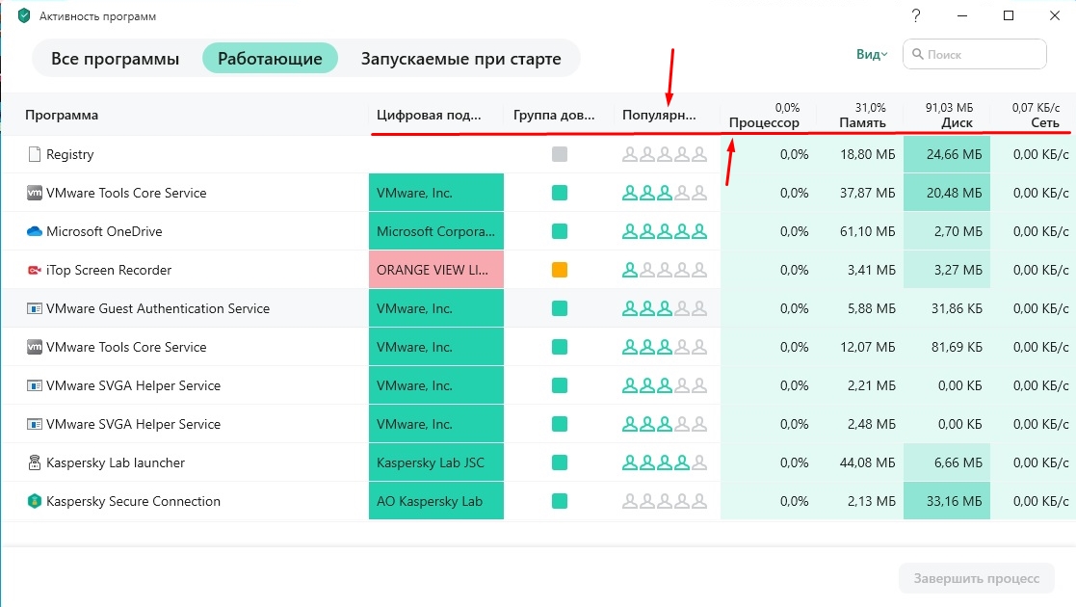Screen dimensions: 1076x607
Task: Click the Kaspersky Secure Connection shield icon
Action: 35,501
